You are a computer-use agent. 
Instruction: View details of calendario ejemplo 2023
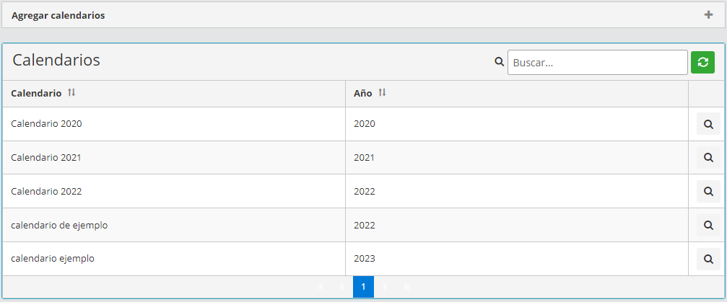point(708,259)
